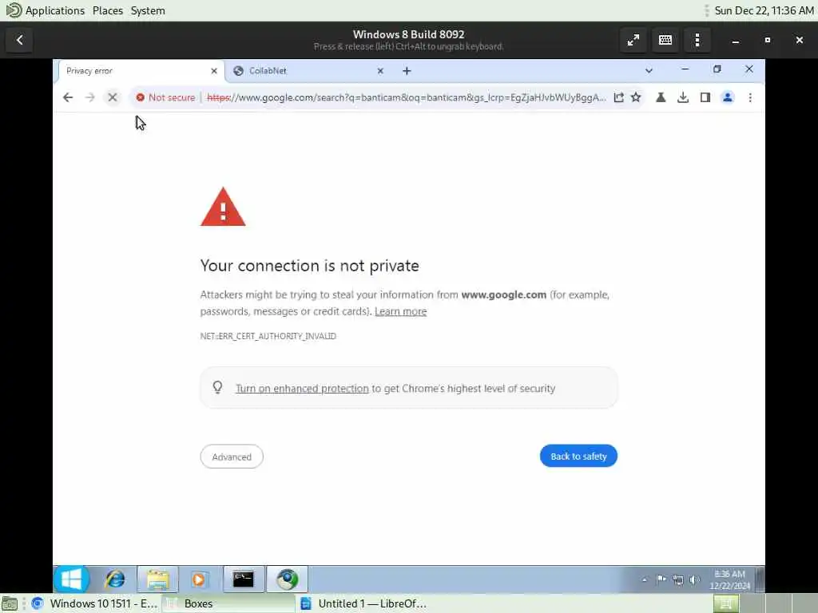Click show desktop icon in bottom panel

pos(10,603)
